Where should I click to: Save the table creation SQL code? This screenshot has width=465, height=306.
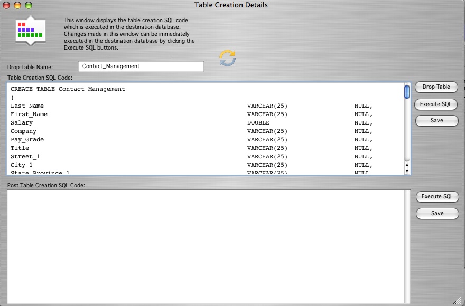pos(436,121)
